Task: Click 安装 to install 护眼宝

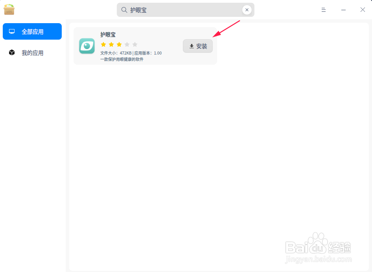Action: pos(198,46)
